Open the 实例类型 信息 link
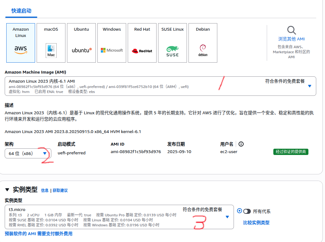 [x=45, y=190]
